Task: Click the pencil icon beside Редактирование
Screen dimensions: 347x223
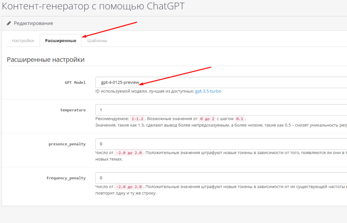Action: tap(9, 23)
